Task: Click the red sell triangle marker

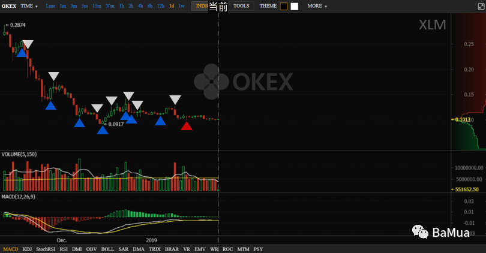Action: click(186, 126)
